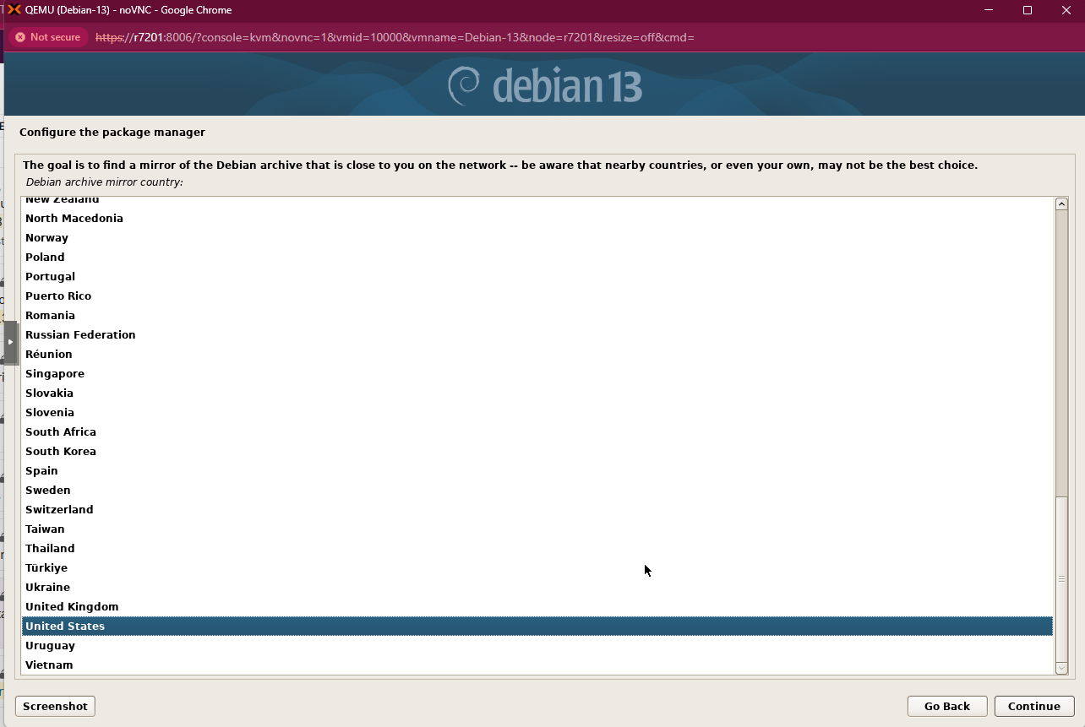Click scrollbar up arrow in country list
1085x727 pixels.
(1061, 204)
